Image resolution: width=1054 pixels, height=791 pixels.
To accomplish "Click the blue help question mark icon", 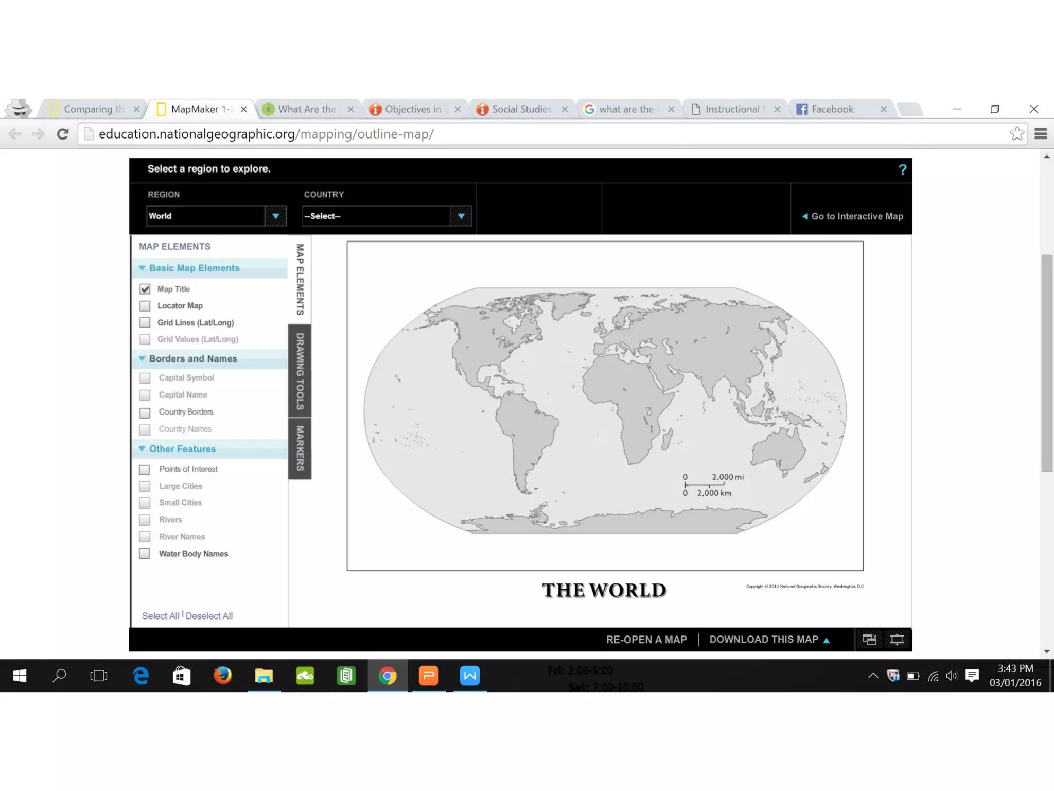I will click(x=902, y=170).
